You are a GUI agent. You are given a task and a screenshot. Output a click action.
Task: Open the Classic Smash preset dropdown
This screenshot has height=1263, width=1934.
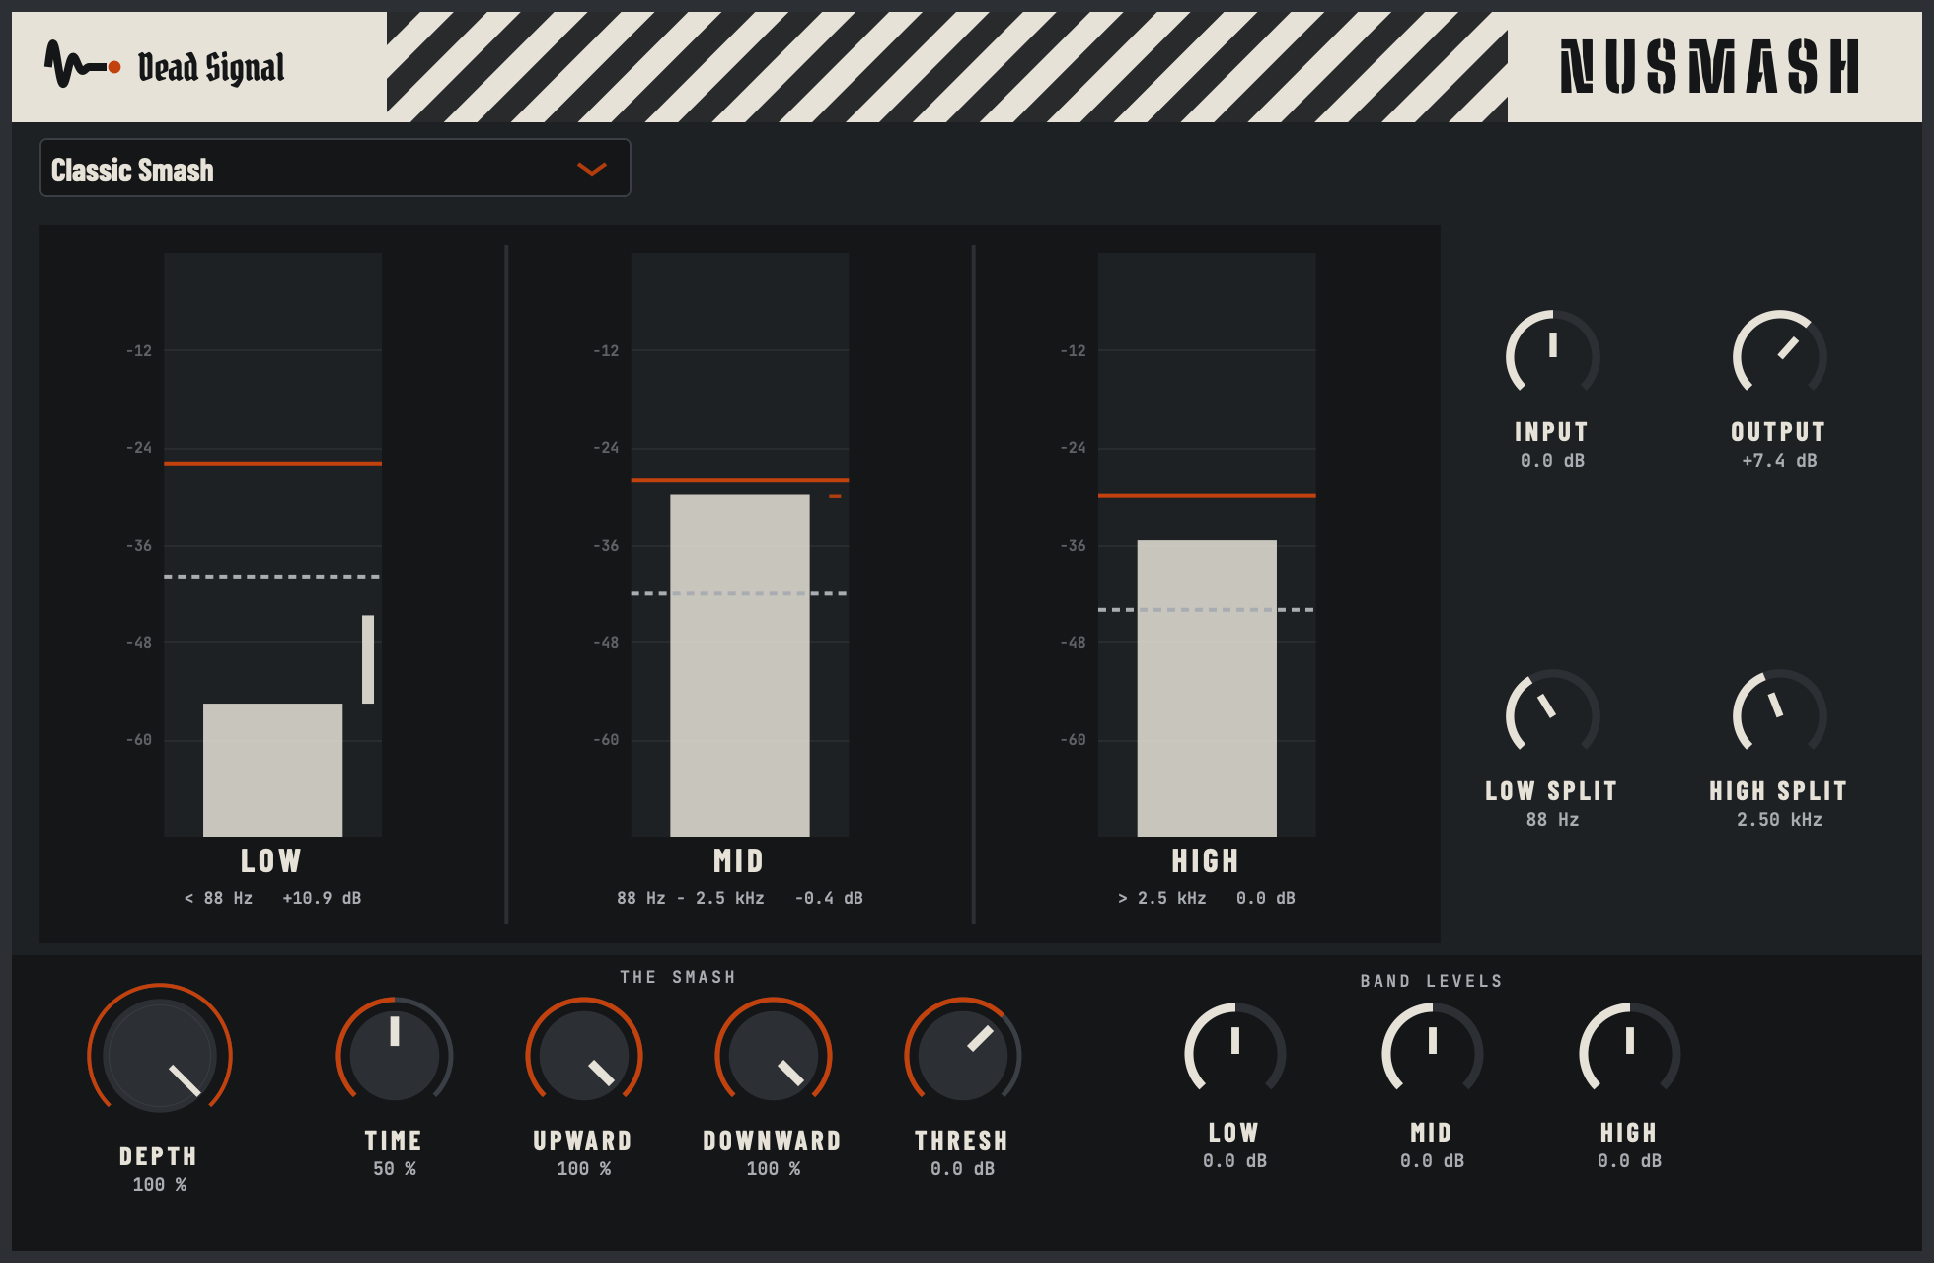point(335,169)
